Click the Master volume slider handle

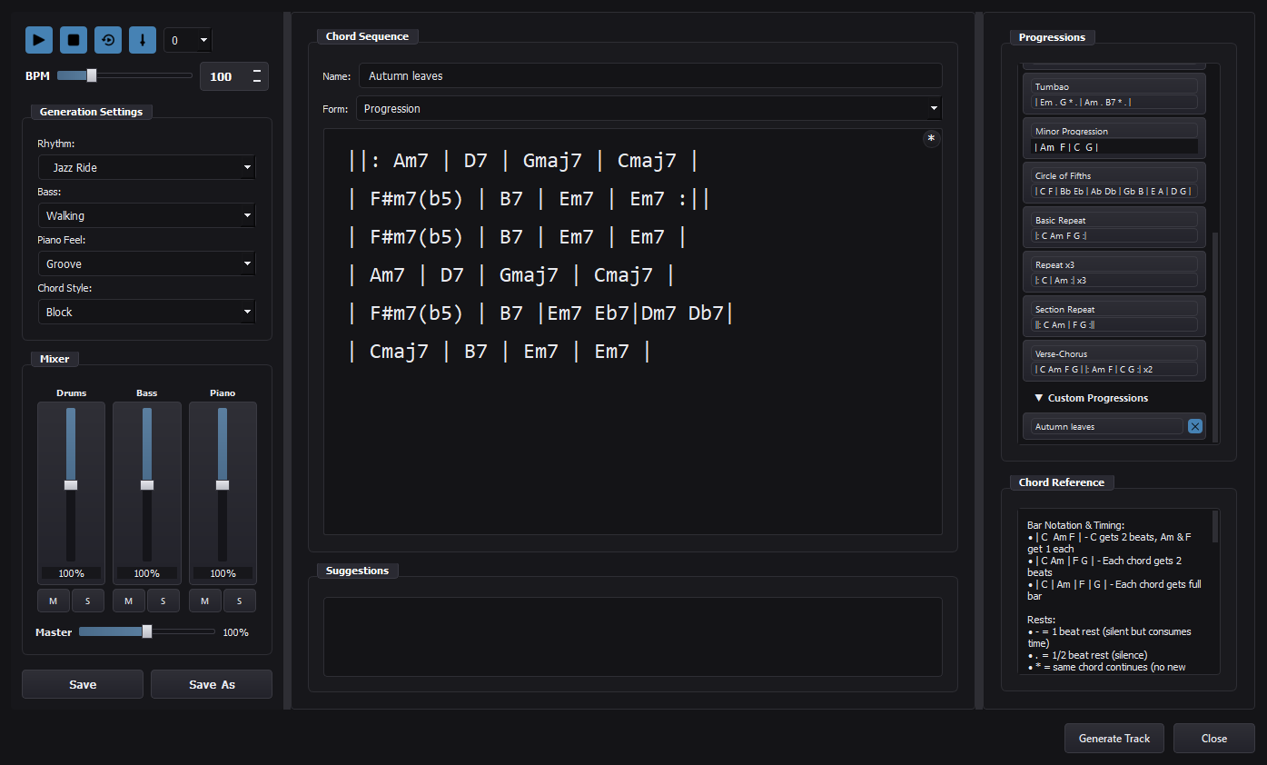[x=147, y=631]
